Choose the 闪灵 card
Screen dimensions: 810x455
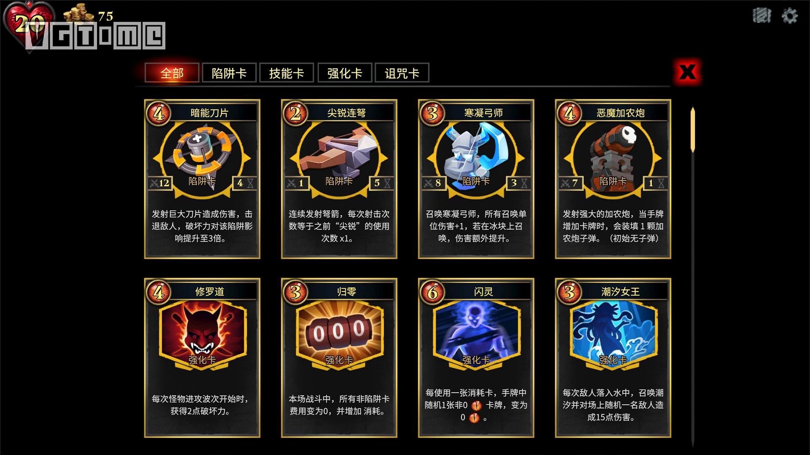476,358
